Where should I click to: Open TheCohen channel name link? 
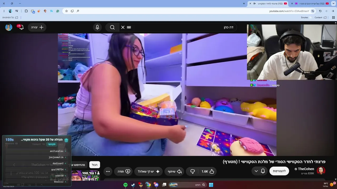[x=306, y=169]
